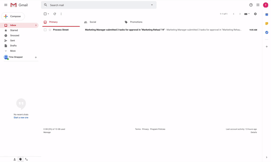Screen dimensions: 271x162
Task: Open the Hangouts contacts icon
Action: tap(14, 159)
